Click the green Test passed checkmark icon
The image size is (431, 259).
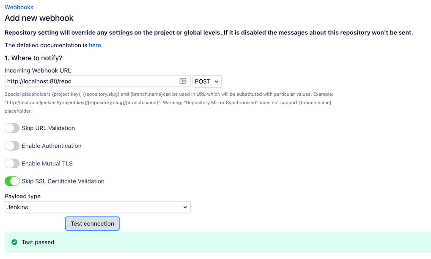point(14,242)
